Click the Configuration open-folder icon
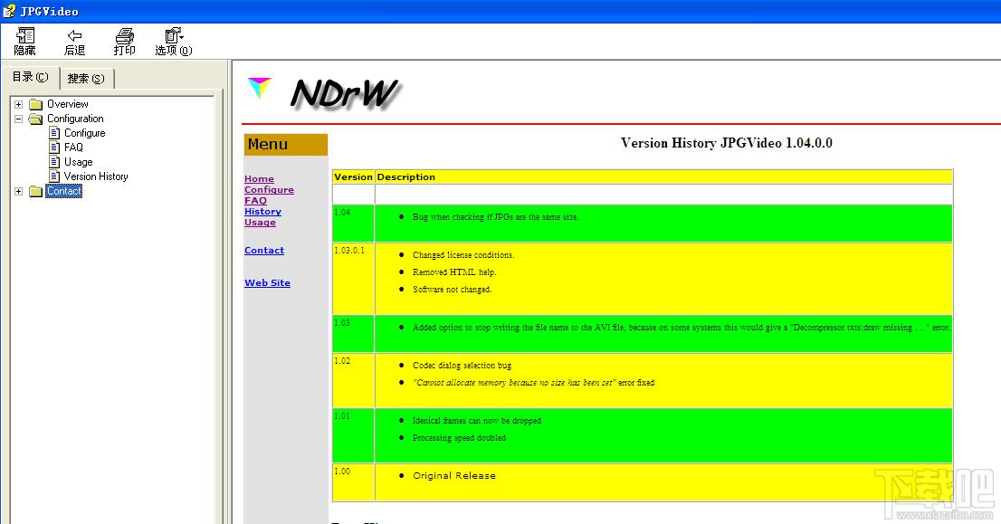Screen dimensions: 1001x524 (36, 119)
